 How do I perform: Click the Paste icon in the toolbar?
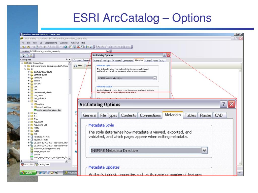coord(41,47)
